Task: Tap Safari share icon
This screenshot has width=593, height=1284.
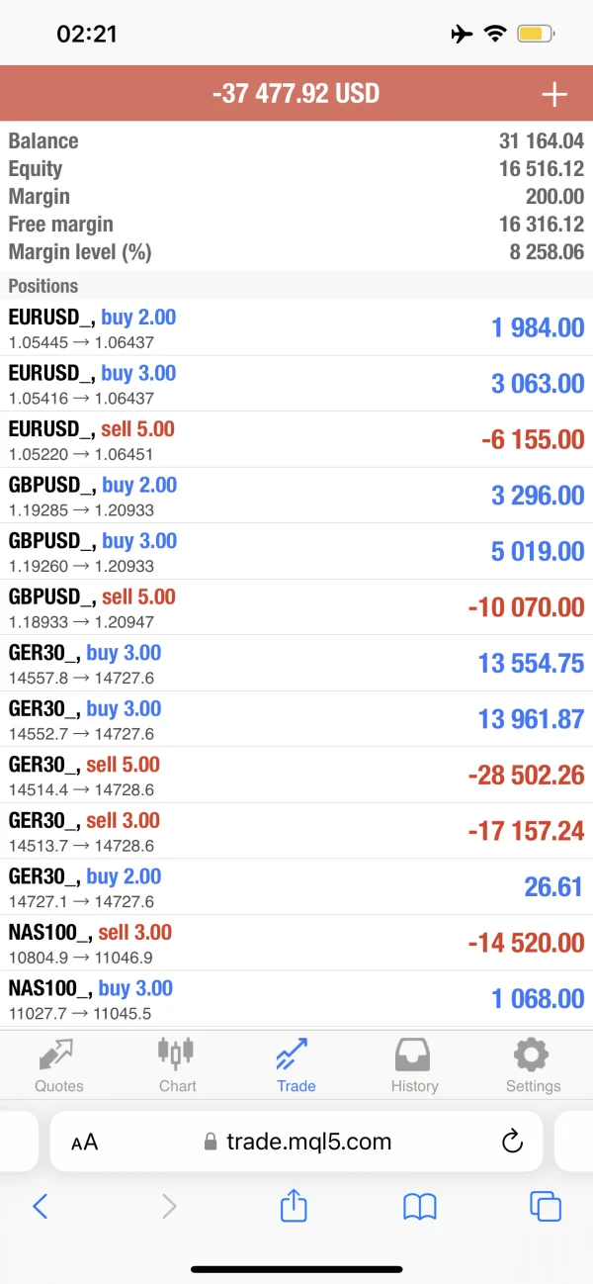Action: 295,1206
